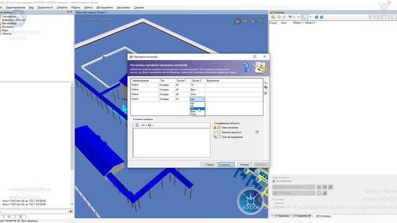
Task: Select the Выбранные объекты tree item
Action: pyautogui.click(x=14, y=20)
